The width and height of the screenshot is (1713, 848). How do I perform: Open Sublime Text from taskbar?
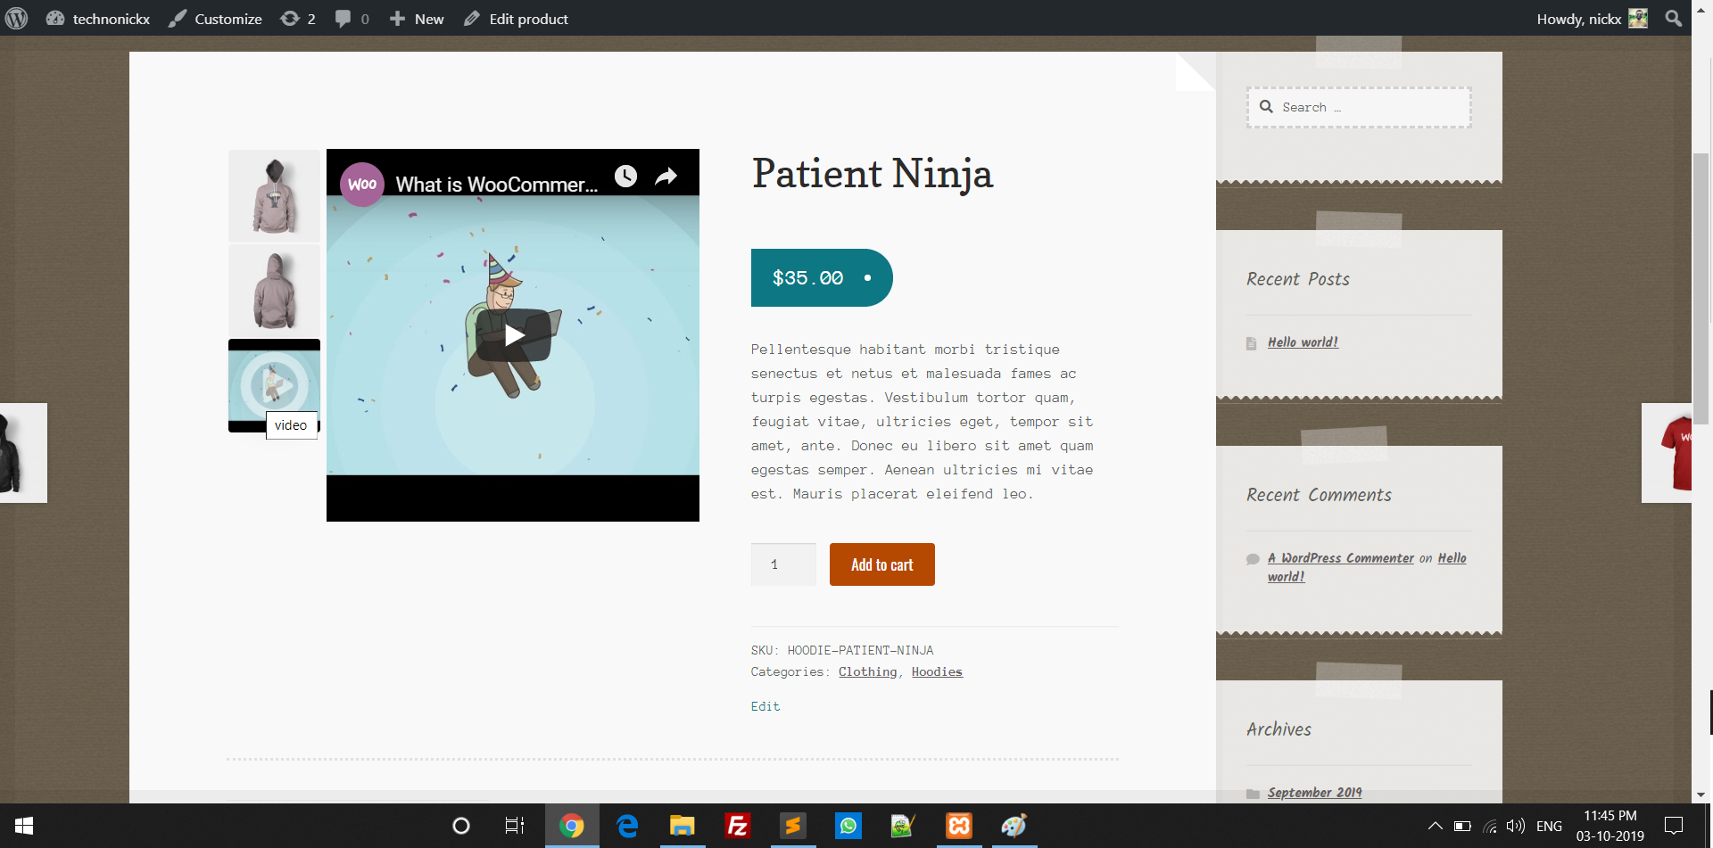[793, 826]
